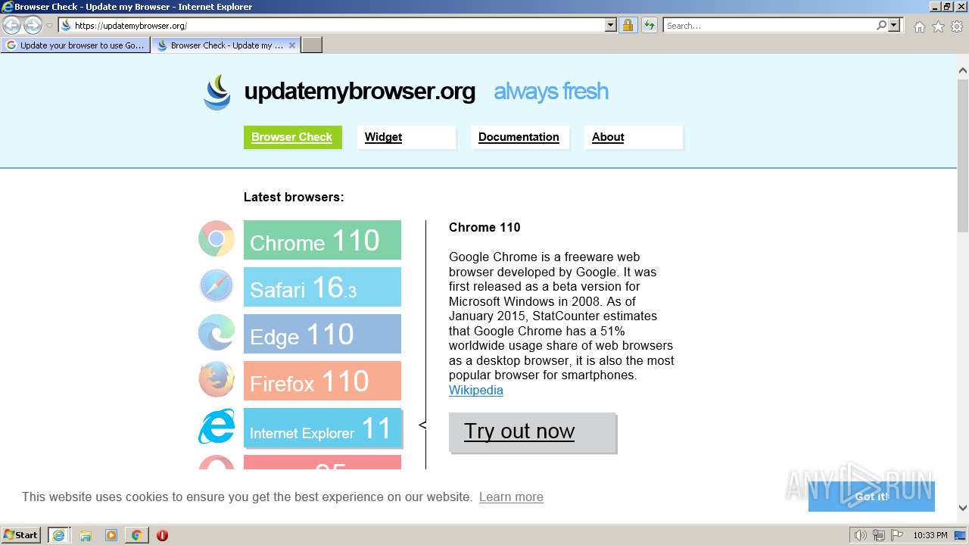Open the recent pages dropdown arrow
The image size is (969, 545).
49,25
